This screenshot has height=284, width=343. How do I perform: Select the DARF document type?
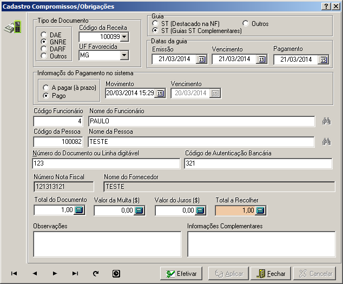pyautogui.click(x=44, y=49)
